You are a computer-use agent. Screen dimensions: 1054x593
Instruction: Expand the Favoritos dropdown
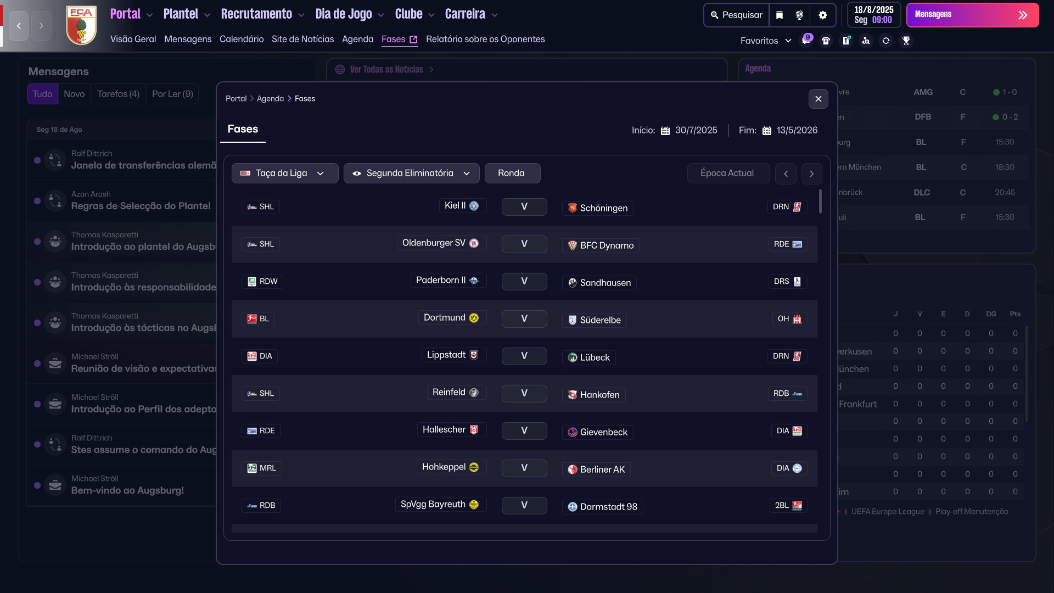765,41
